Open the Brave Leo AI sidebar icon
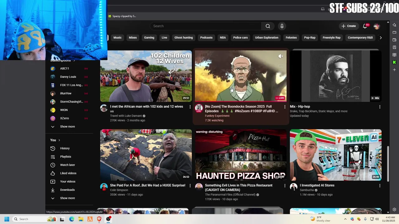This screenshot has height=224, width=399. click(394, 25)
